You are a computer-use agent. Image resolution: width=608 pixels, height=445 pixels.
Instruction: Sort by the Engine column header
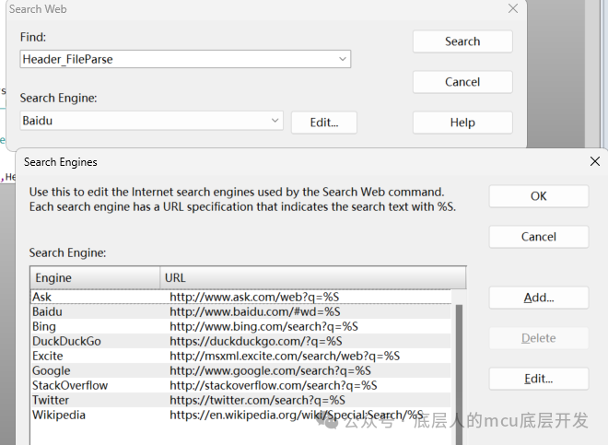(x=95, y=277)
